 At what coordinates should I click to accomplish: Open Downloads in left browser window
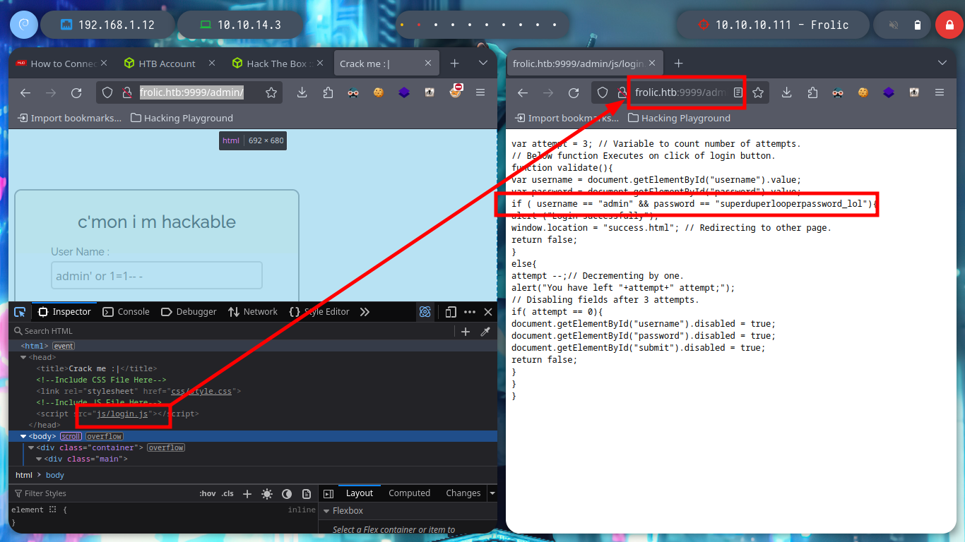coord(302,92)
